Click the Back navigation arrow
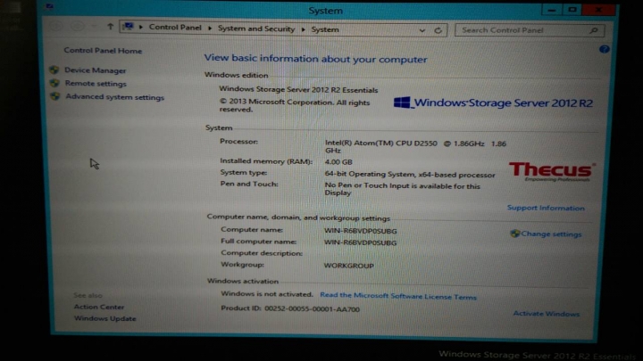The height and width of the screenshot is (361, 643). [56, 26]
